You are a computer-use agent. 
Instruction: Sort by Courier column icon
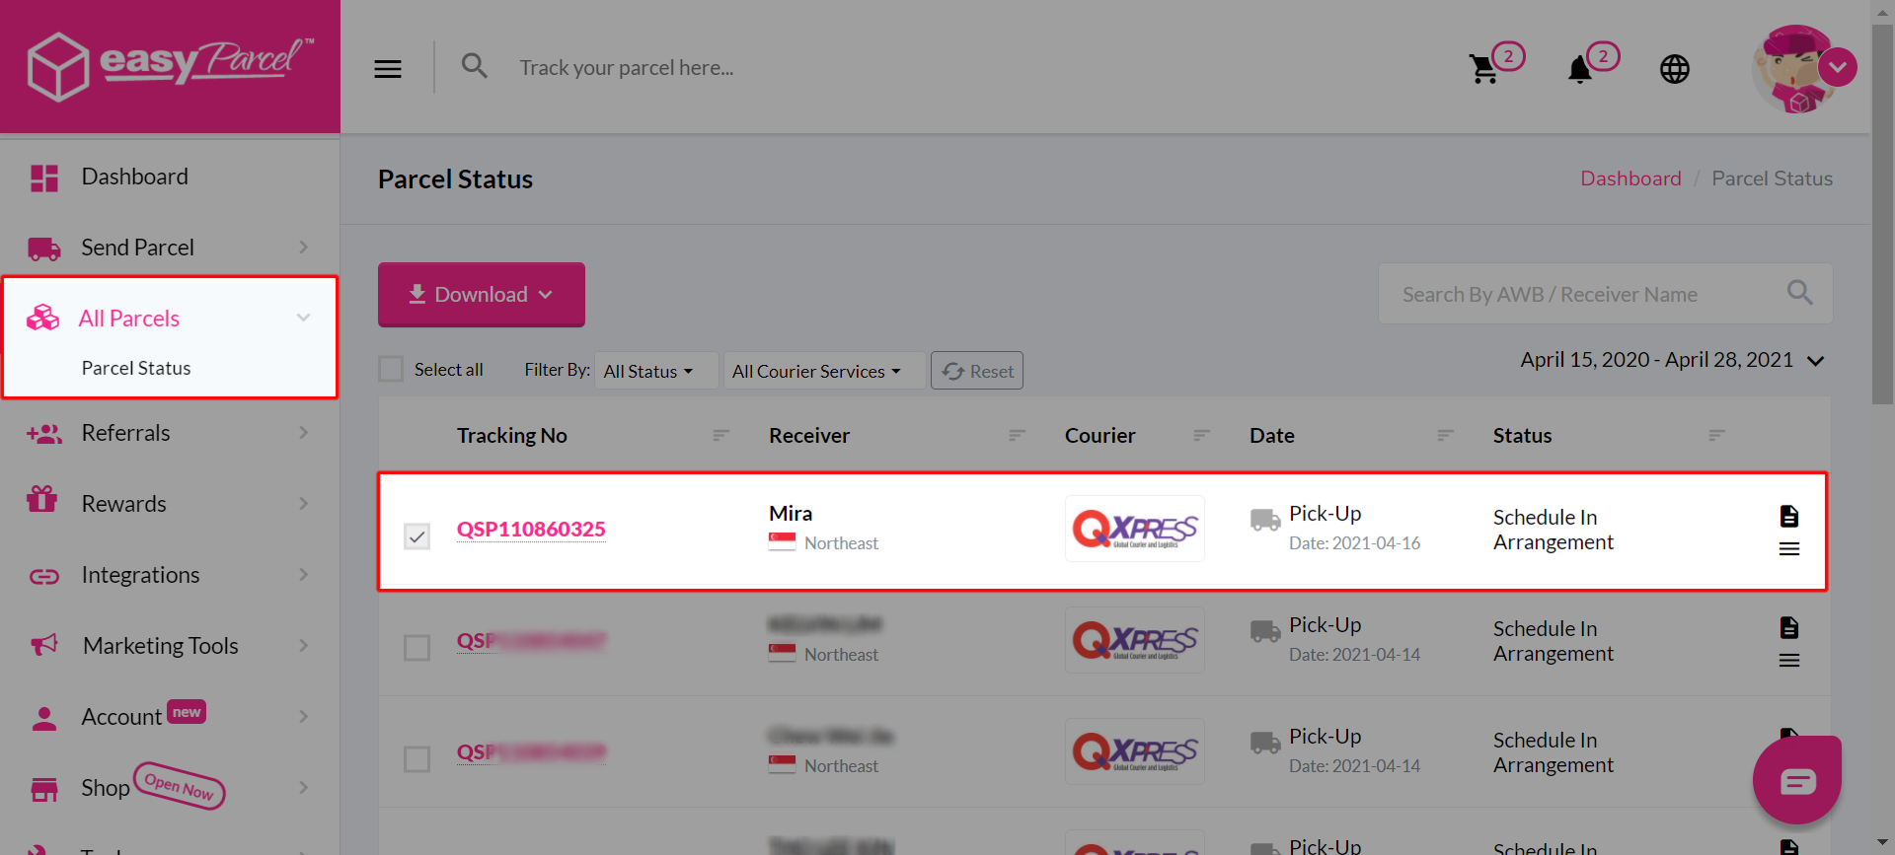click(1202, 435)
